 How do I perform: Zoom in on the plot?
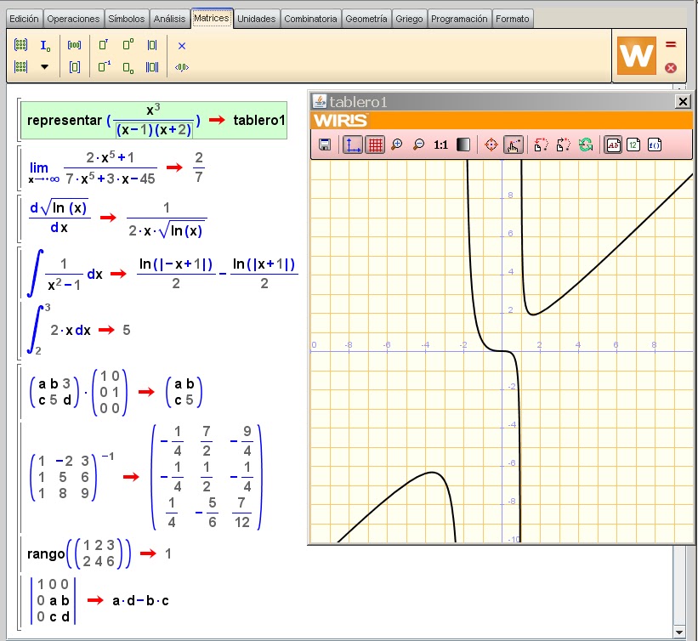pyautogui.click(x=397, y=145)
